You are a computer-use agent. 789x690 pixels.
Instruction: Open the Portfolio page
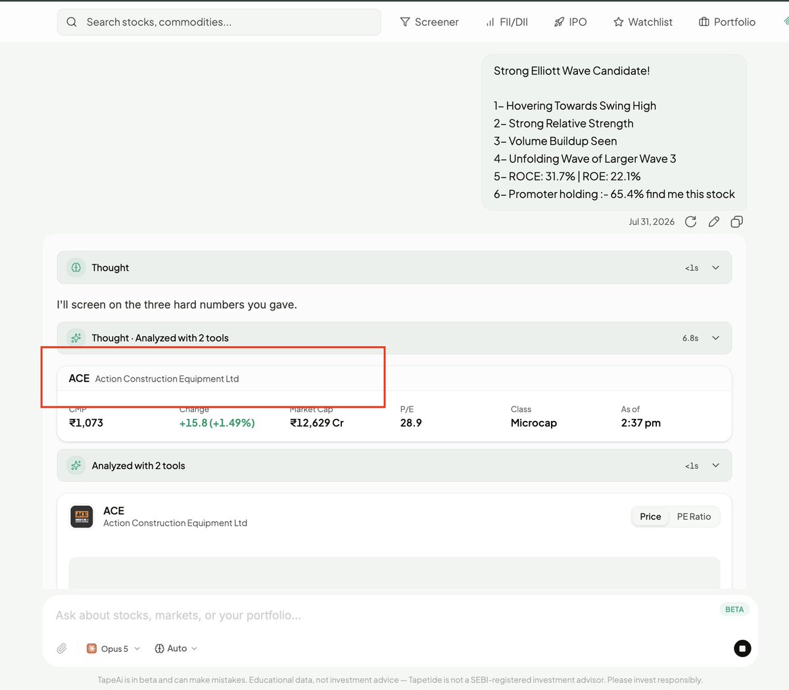727,22
